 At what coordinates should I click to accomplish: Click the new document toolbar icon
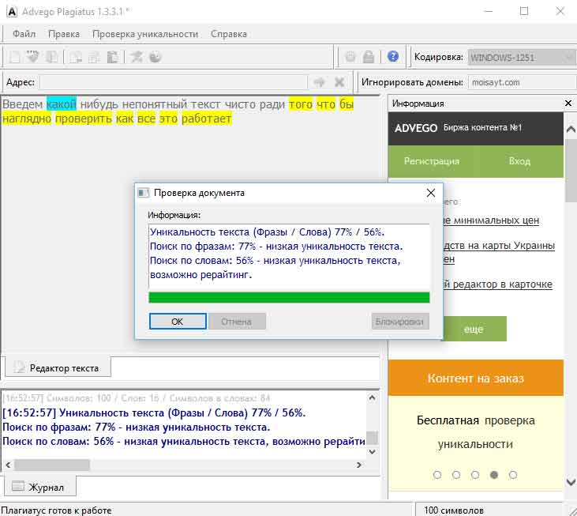(x=15, y=57)
